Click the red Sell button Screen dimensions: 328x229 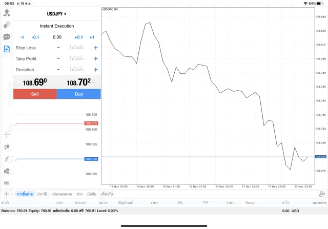(x=35, y=94)
